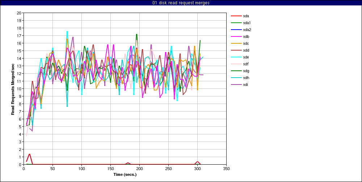This screenshot has width=362, height=182.
Task: Click y-axis tick label 18
Action: pyautogui.click(x=19, y=28)
